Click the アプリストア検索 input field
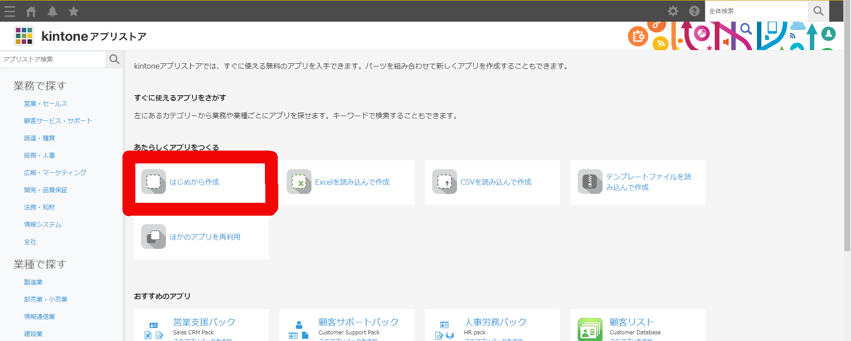This screenshot has height=341, width=851. pyautogui.click(x=53, y=59)
